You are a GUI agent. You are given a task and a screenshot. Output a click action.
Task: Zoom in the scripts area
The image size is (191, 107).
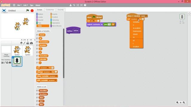point(184,103)
